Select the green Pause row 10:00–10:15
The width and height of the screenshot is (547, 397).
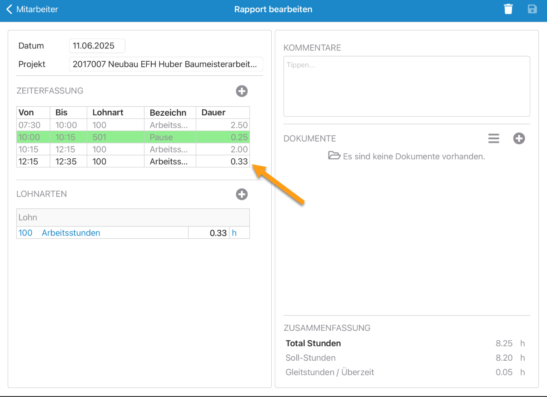133,137
